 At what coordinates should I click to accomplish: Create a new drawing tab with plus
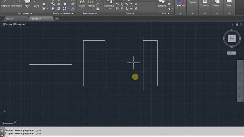point(57,19)
